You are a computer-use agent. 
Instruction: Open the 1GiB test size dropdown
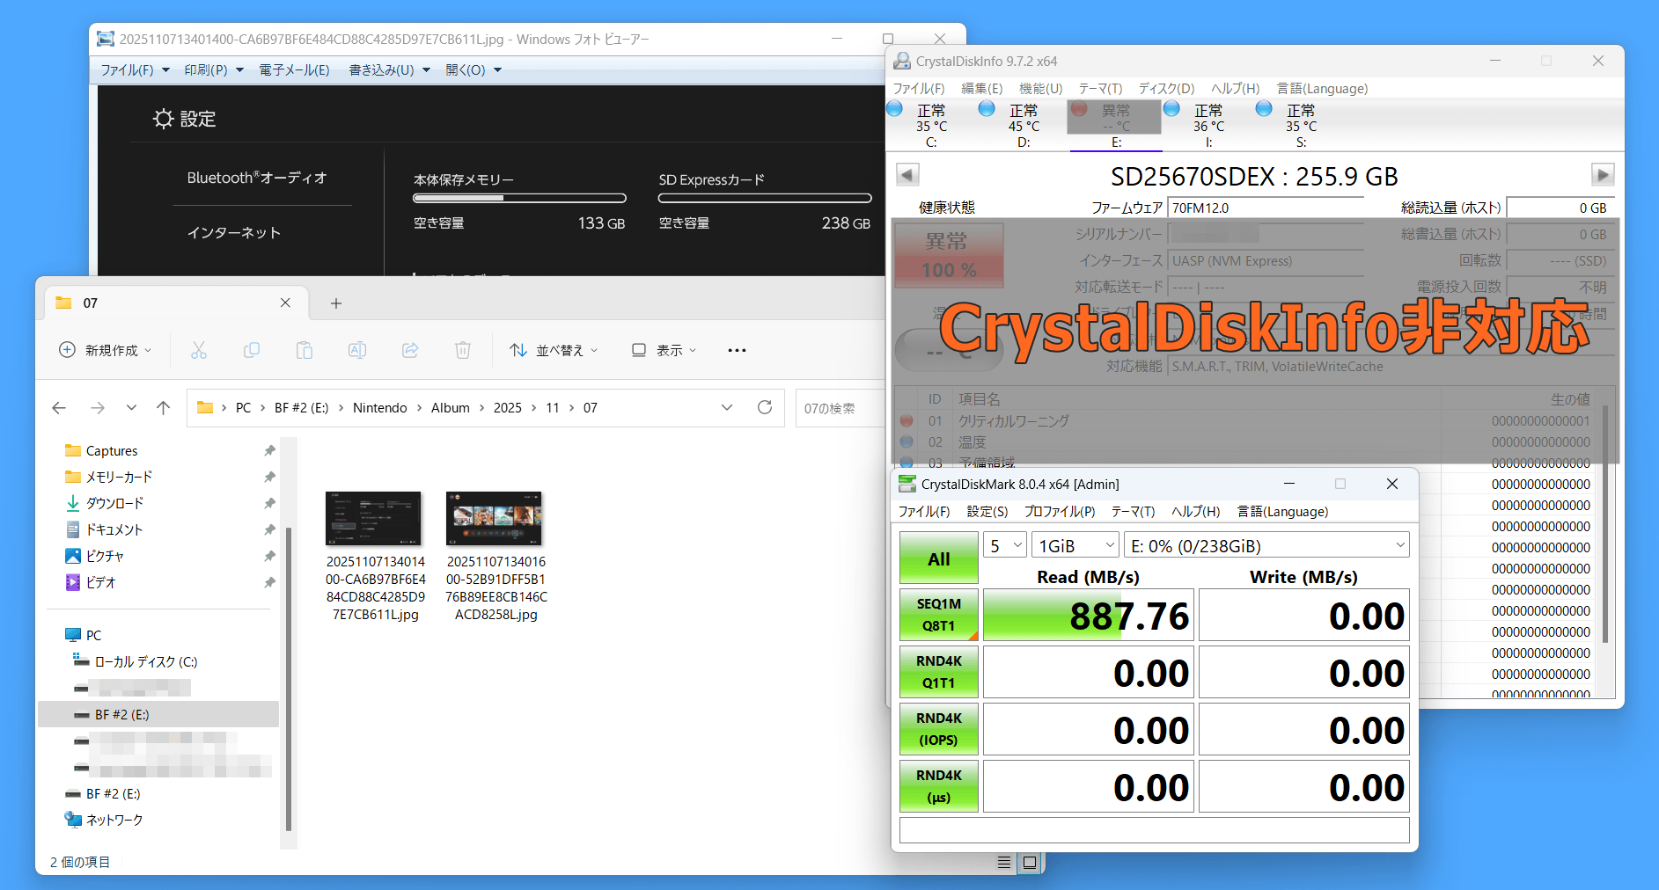(x=1075, y=545)
